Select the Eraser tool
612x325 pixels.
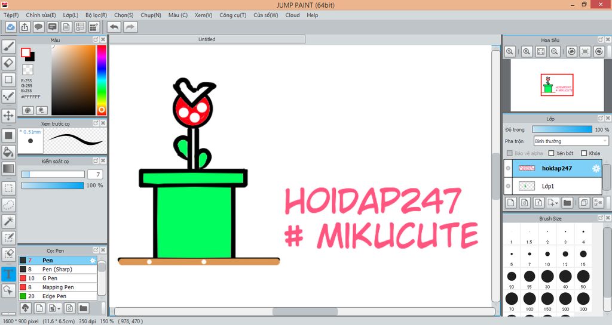tap(8, 63)
